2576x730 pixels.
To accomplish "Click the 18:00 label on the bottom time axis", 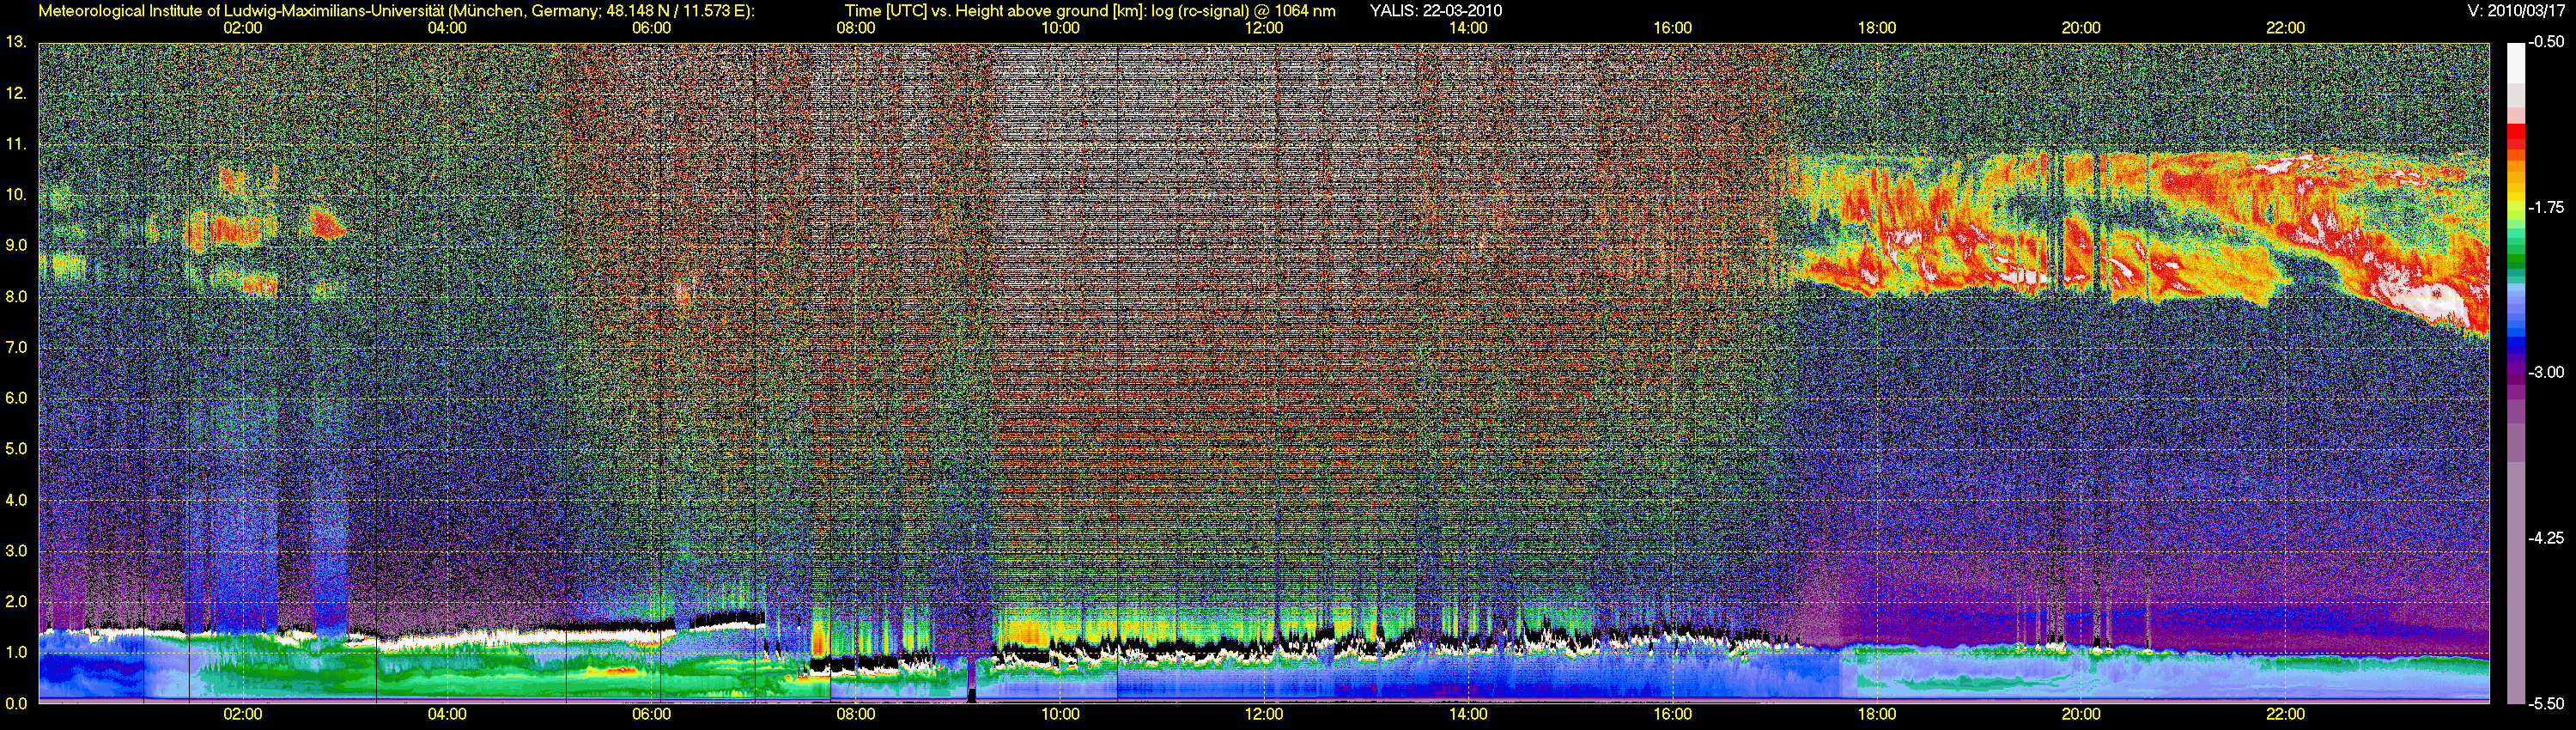I will (1877, 714).
